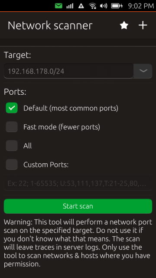Tap the roaming triangle indicator

(x=81, y=6)
